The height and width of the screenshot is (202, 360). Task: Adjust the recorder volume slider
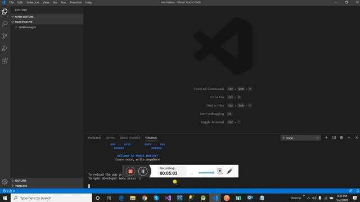pos(206,173)
